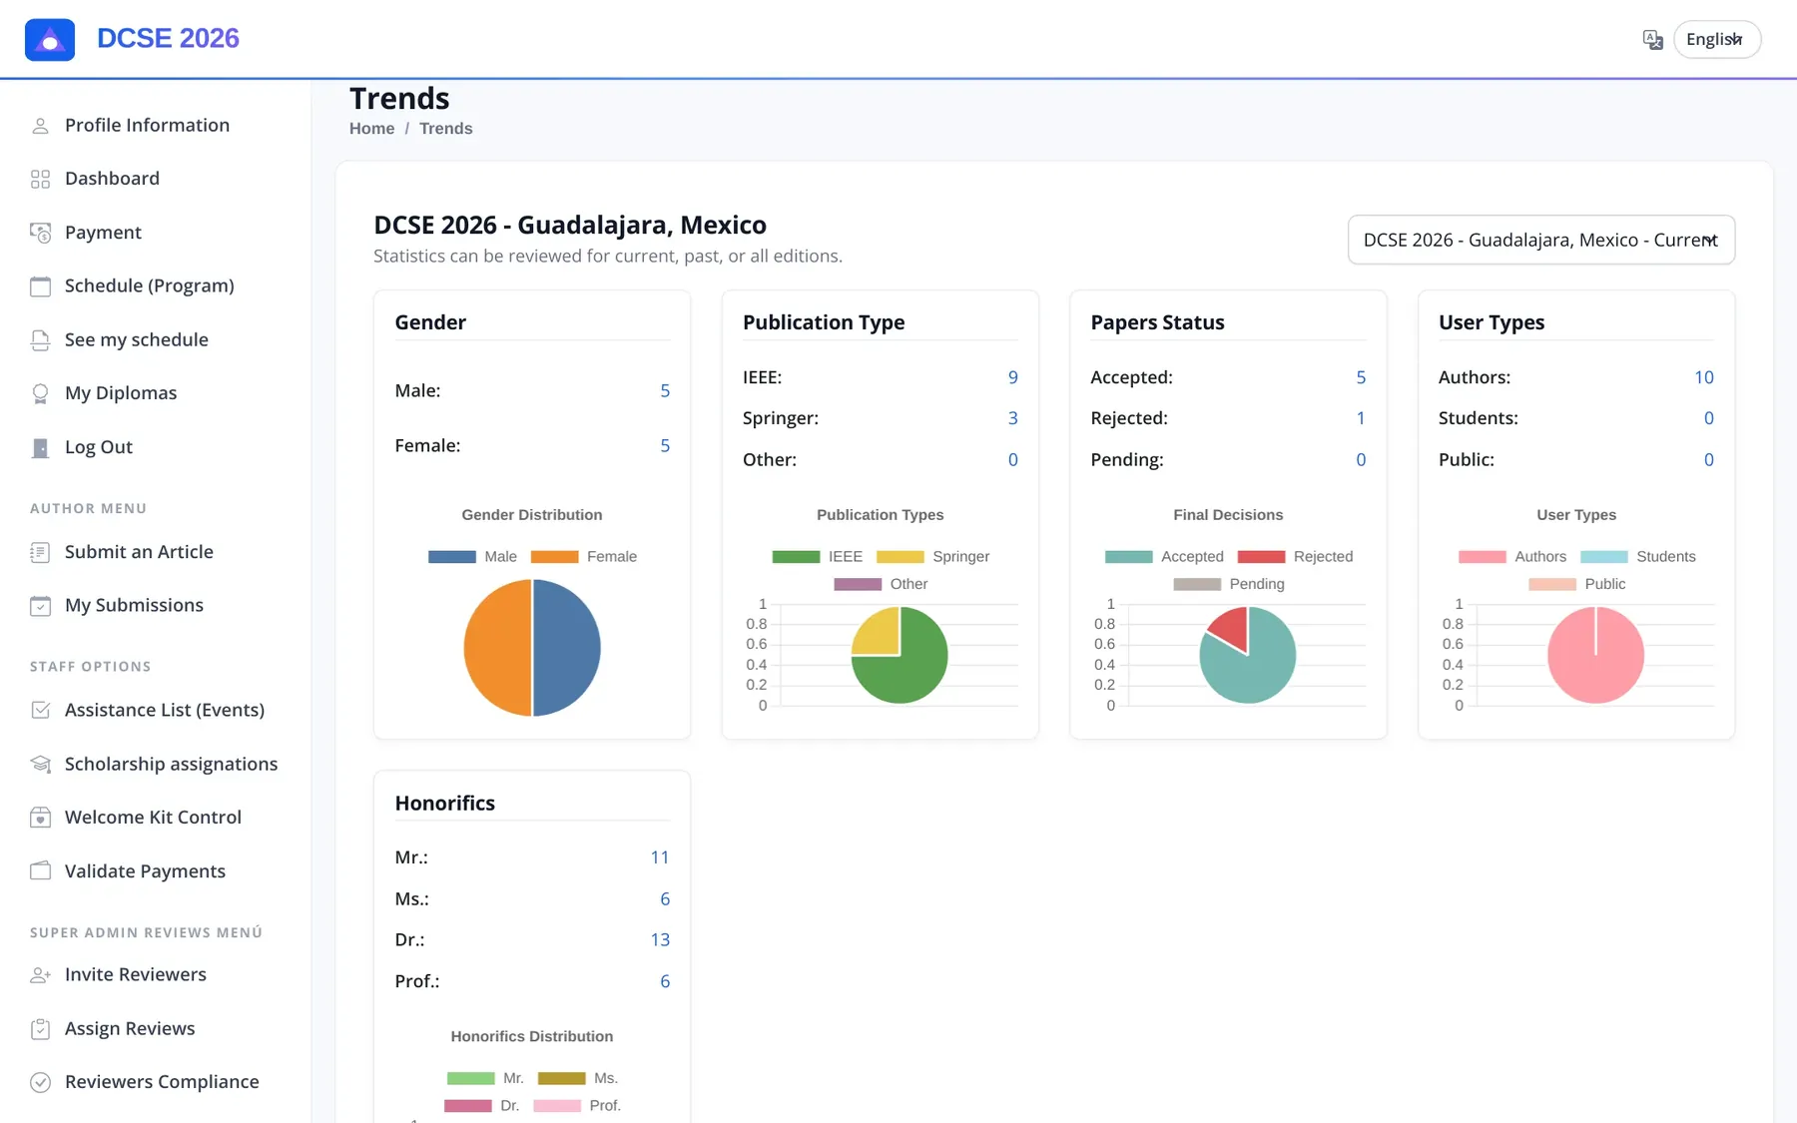This screenshot has height=1123, width=1797.
Task: Click the Invite Reviewers person-plus icon
Action: click(40, 975)
